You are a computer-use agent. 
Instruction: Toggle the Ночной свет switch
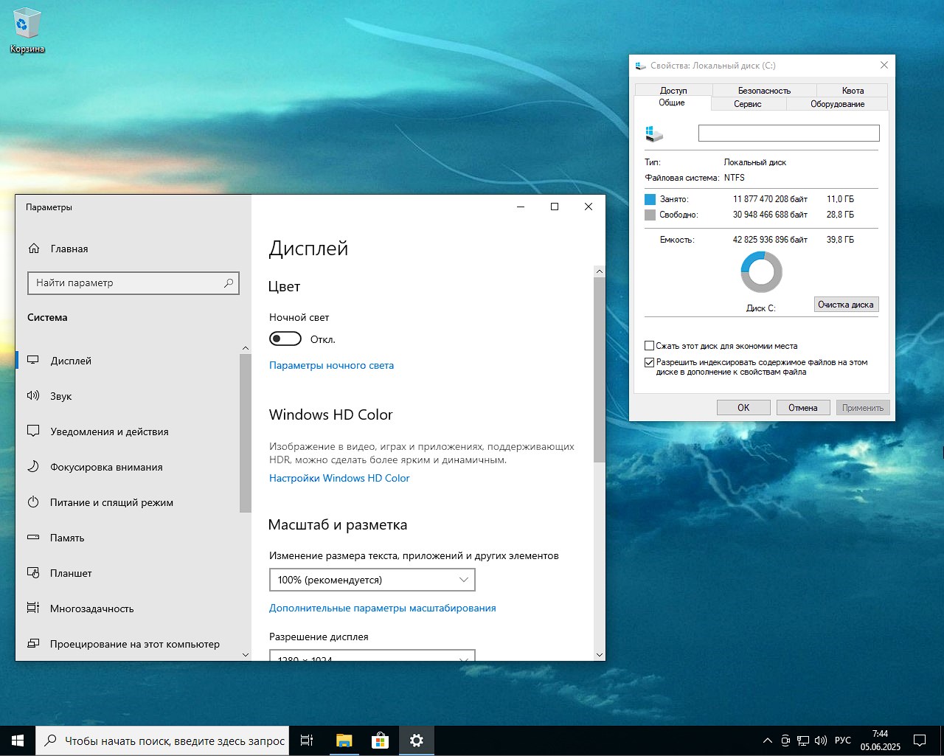(285, 339)
